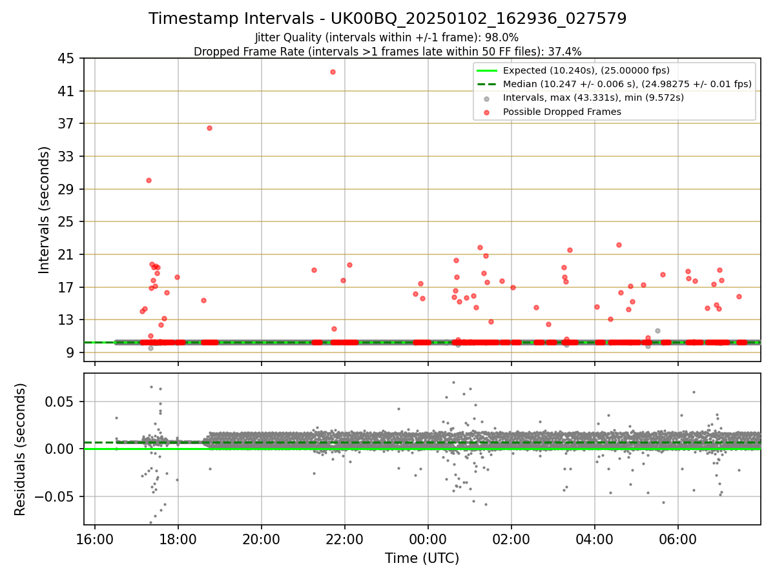Click residuals tick label '0.05'
This screenshot has width=775, height=581.
[x=60, y=402]
